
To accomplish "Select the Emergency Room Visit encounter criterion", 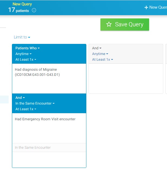I will pos(45,119).
